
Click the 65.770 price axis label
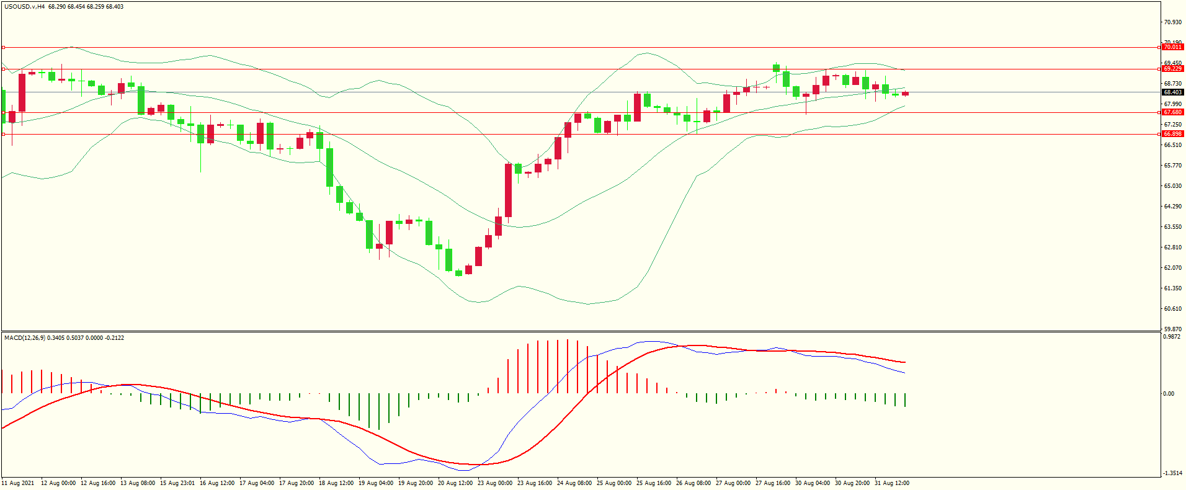pyautogui.click(x=1172, y=166)
